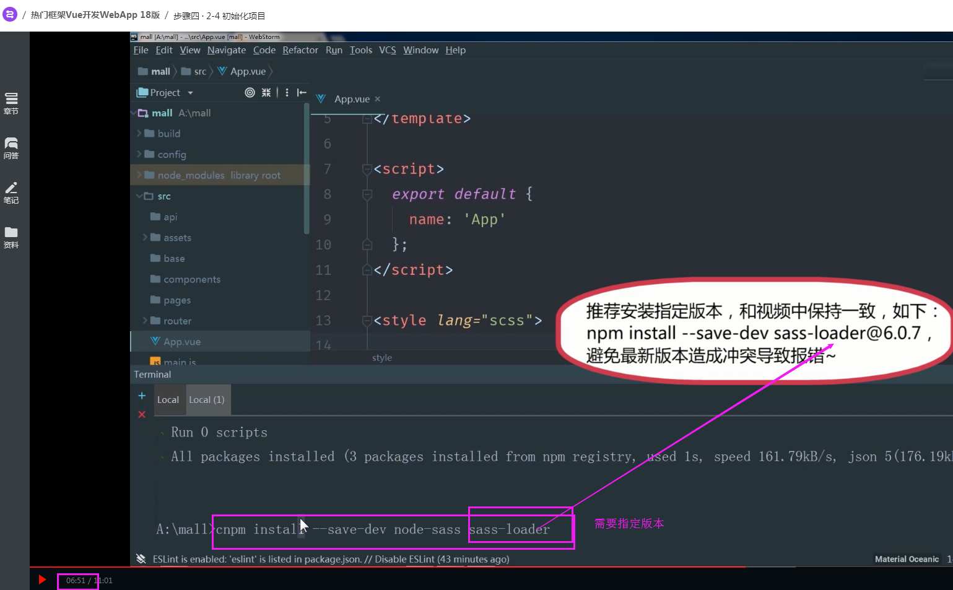Image resolution: width=953 pixels, height=590 pixels.
Task: Select App.vue file in project tree
Action: (x=176, y=342)
